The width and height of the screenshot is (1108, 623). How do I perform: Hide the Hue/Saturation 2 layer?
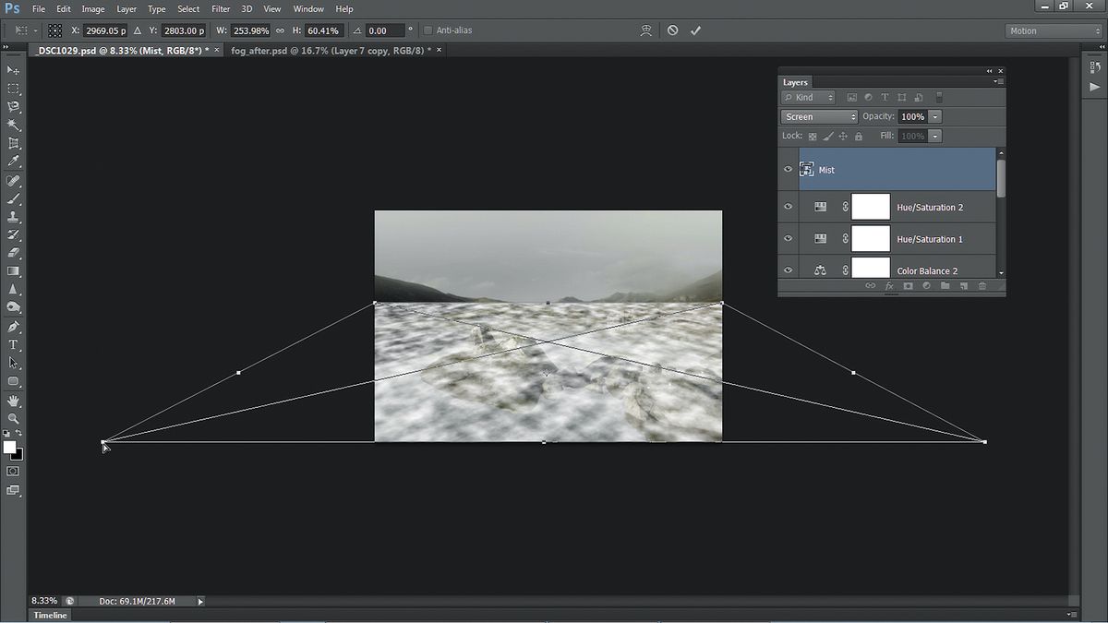tap(788, 207)
